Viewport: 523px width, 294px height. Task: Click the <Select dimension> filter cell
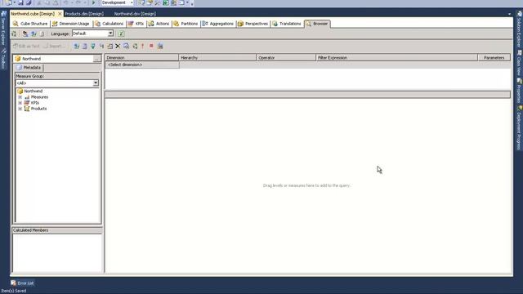(142, 65)
